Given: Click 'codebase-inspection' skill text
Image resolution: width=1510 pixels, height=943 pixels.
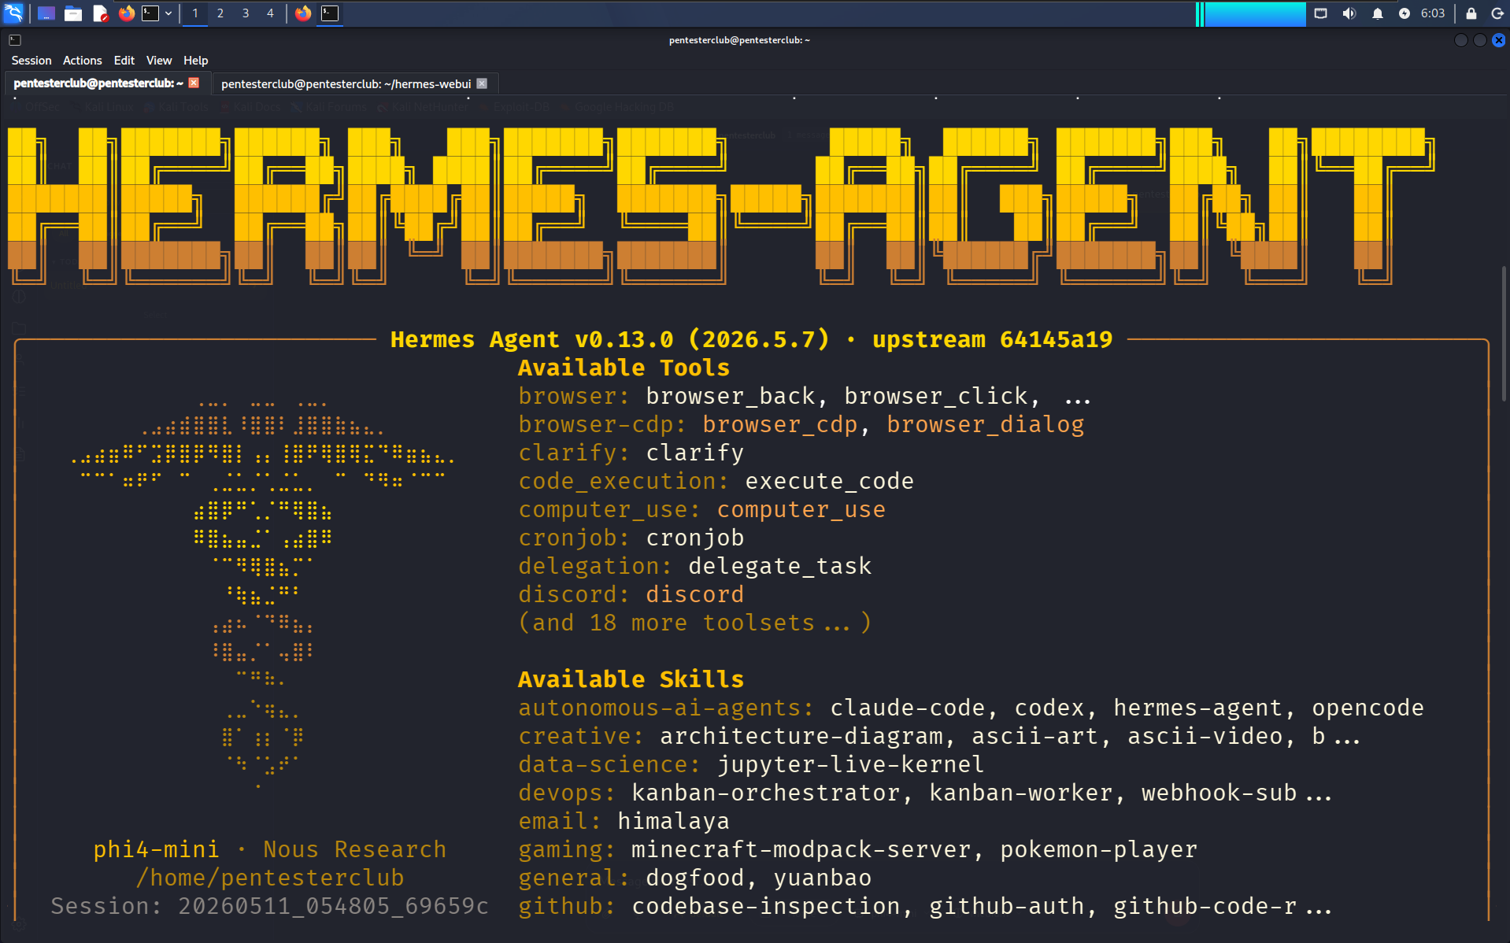Looking at the screenshot, I should point(765,906).
